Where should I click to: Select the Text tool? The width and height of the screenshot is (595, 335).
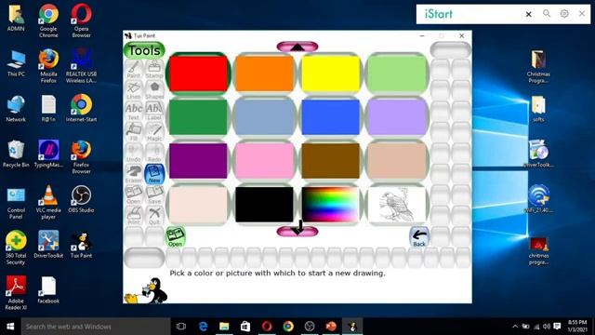tap(134, 112)
